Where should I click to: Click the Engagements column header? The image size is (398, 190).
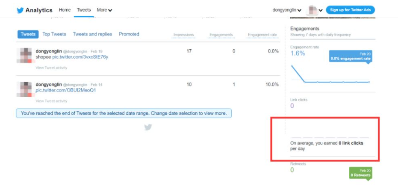click(221, 35)
